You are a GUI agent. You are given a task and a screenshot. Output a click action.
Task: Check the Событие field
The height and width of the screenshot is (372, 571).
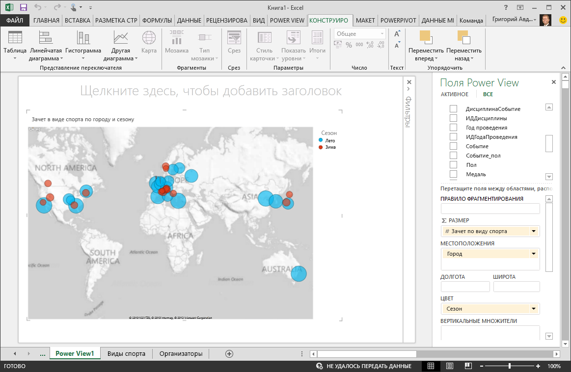(453, 146)
